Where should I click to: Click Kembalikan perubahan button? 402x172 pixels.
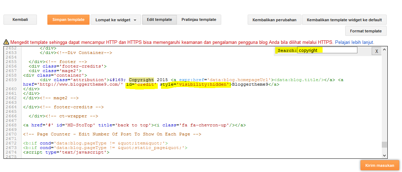274,20
